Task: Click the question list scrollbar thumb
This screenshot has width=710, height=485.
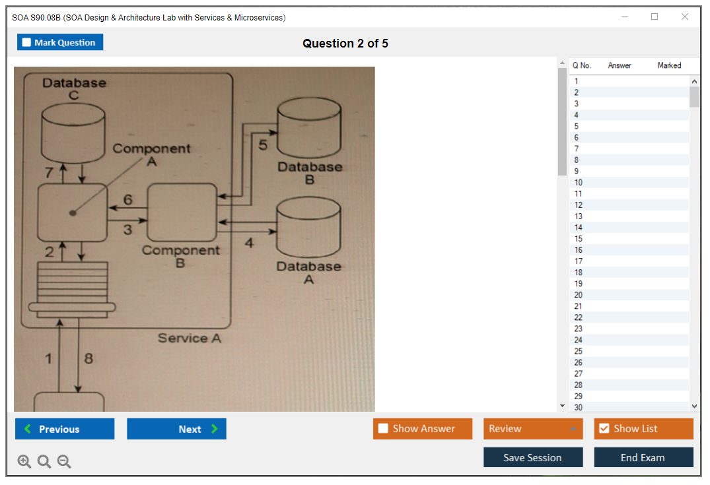Action: 694,96
